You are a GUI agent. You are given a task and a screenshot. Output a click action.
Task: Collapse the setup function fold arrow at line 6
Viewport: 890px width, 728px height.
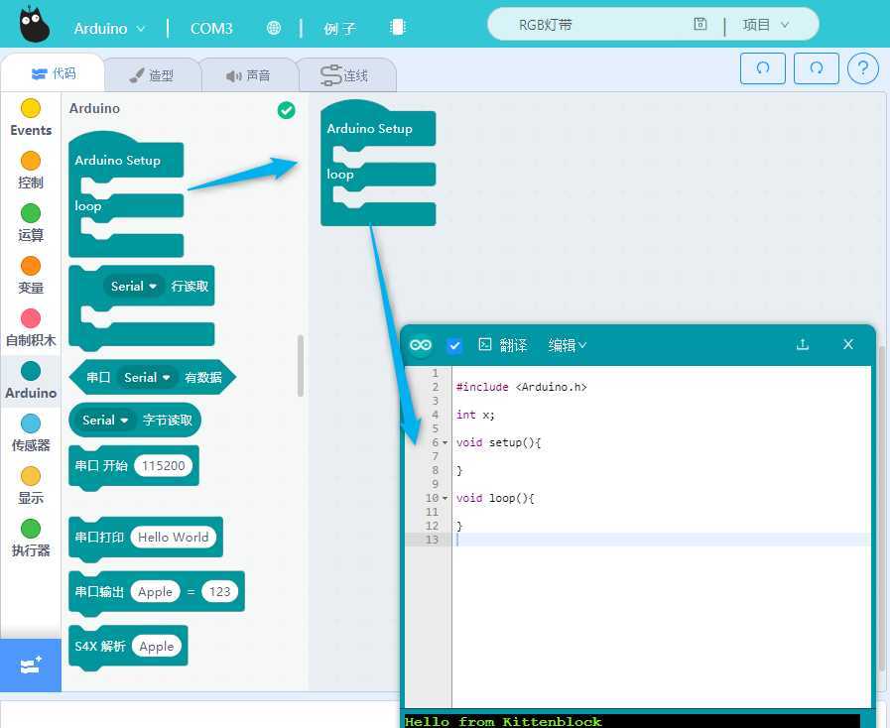[445, 442]
